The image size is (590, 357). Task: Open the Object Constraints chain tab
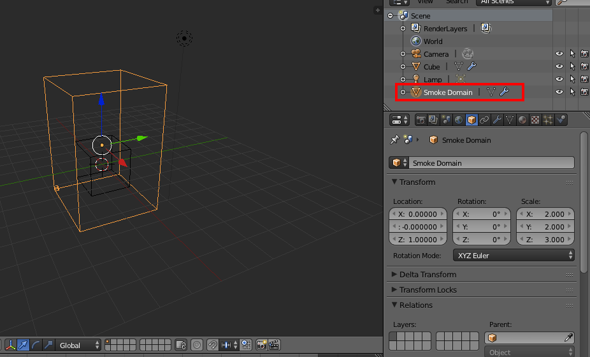[484, 120]
